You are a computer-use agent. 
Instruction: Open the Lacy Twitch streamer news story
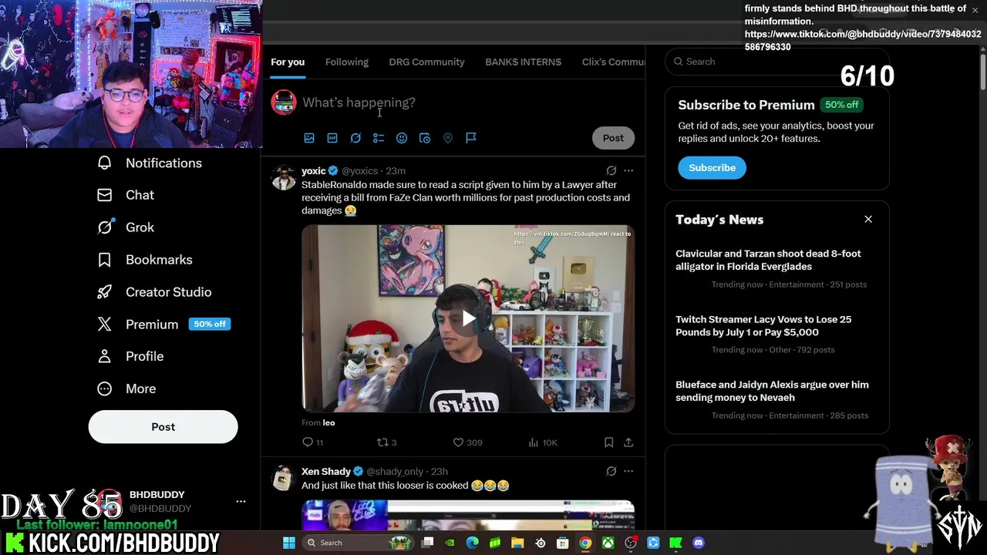click(x=776, y=333)
